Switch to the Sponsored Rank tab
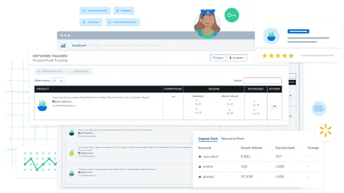The width and height of the screenshot is (344, 193). point(233,139)
